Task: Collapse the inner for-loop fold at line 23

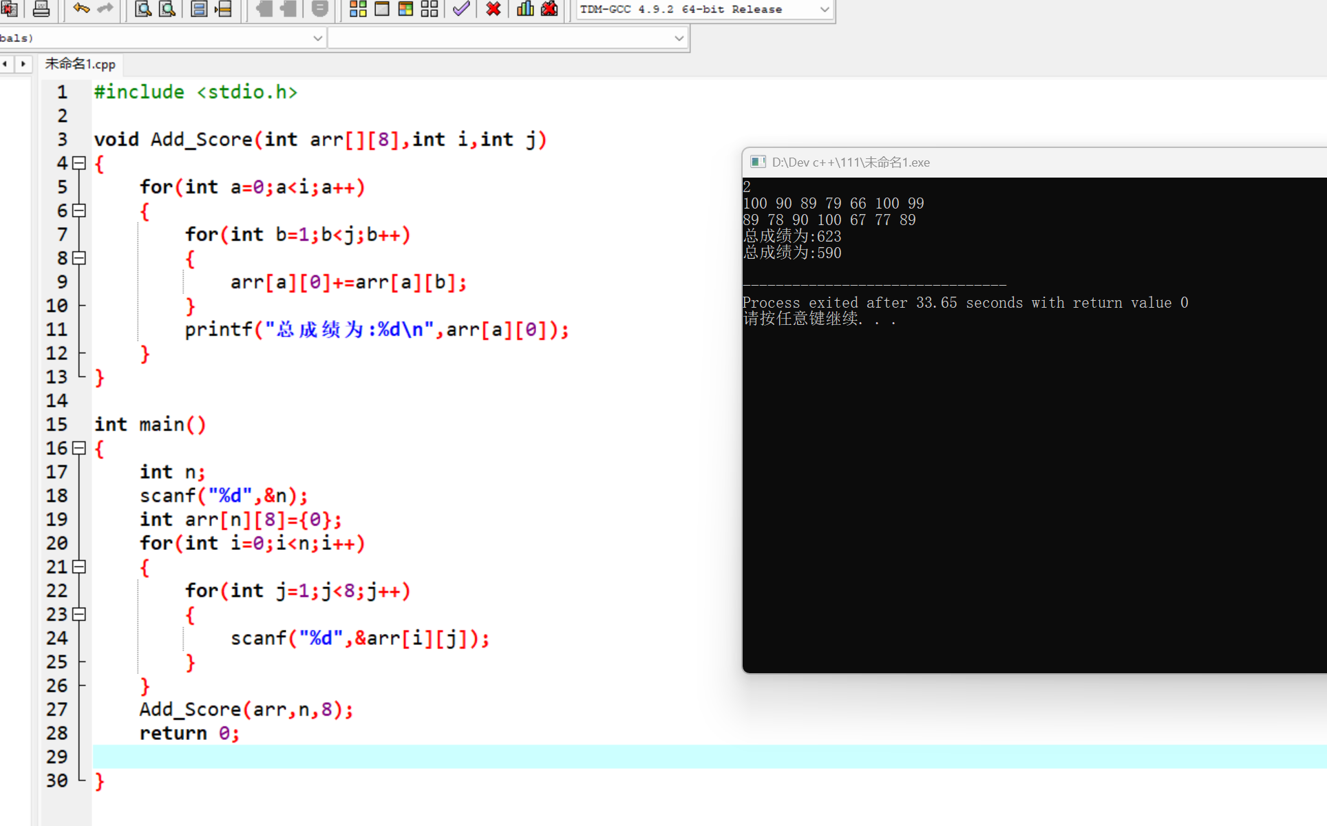Action: click(79, 614)
